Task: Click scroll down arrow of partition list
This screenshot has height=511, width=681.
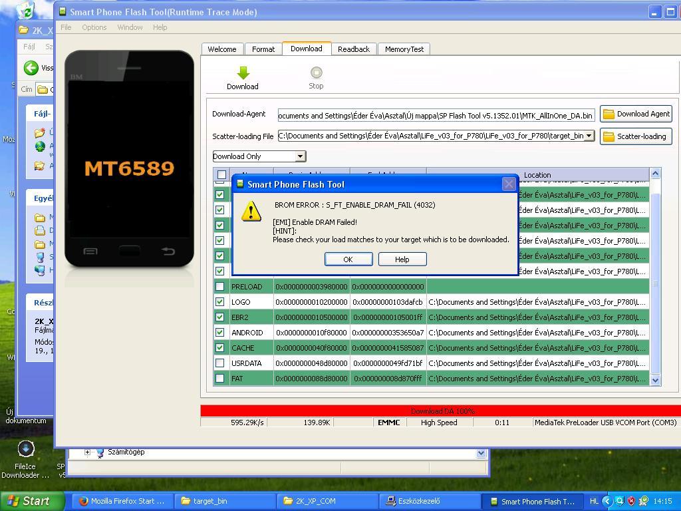Action: point(655,380)
